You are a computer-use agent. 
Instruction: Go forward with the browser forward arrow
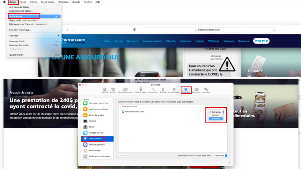click(74, 30)
